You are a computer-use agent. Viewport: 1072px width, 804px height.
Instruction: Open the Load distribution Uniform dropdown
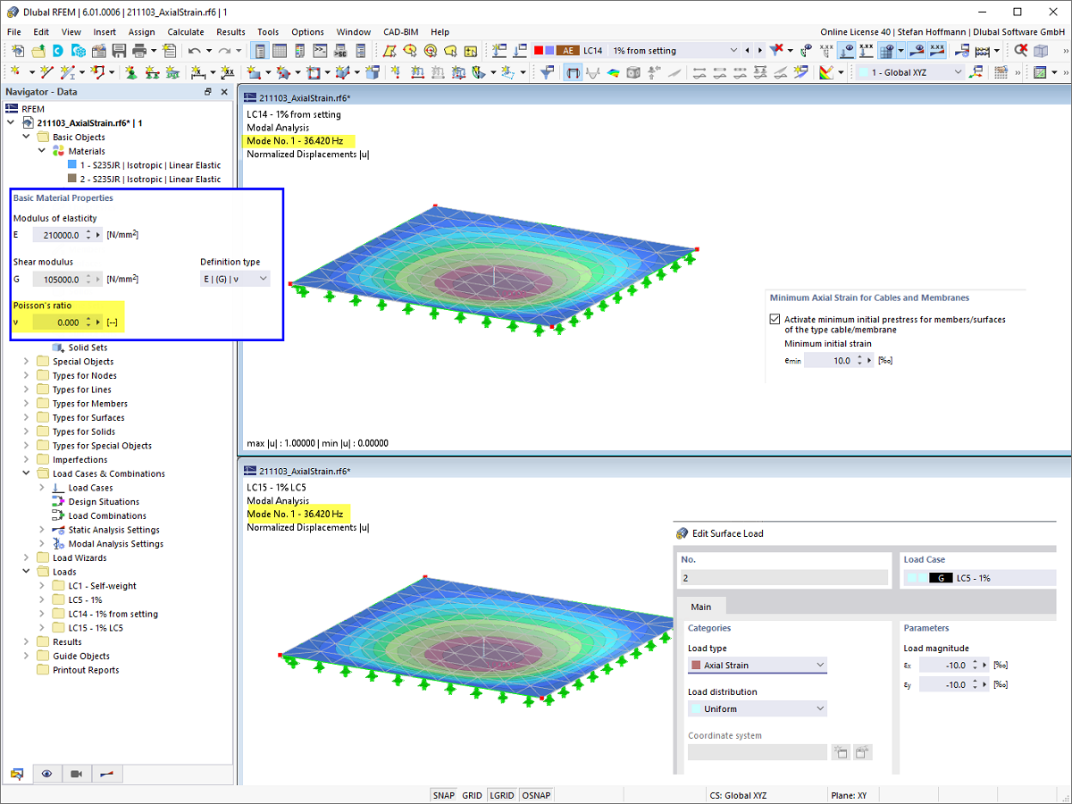pyautogui.click(x=758, y=708)
